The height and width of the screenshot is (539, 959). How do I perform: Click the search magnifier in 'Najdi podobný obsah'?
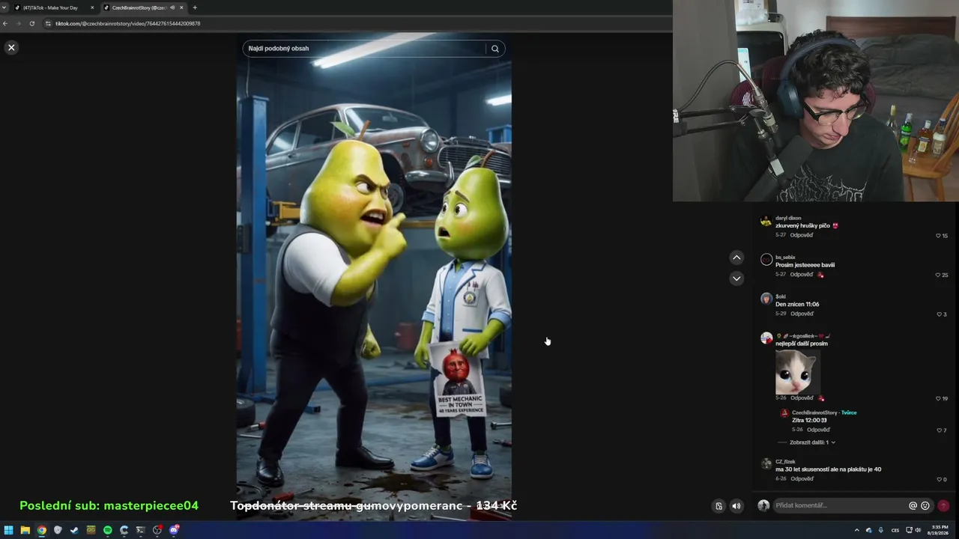(x=494, y=49)
